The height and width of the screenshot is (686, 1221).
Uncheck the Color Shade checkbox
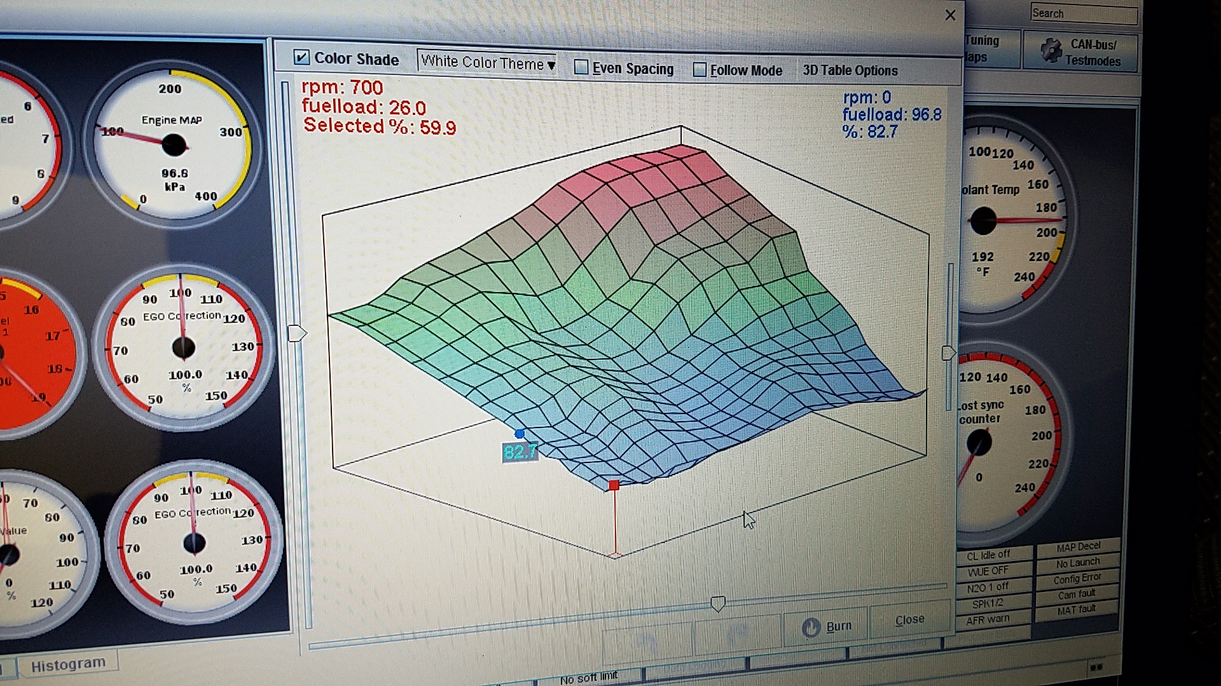301,58
